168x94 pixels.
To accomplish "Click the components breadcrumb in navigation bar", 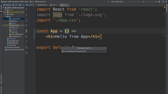I will [41, 2].
